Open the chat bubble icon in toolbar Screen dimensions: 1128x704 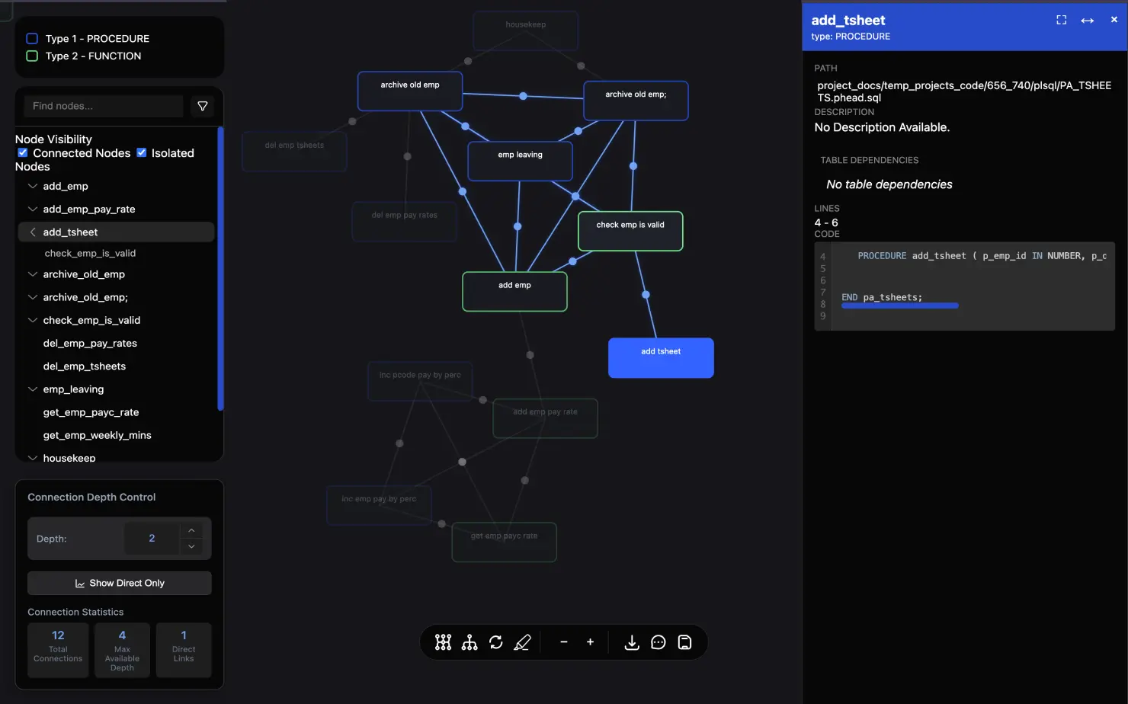coord(659,642)
